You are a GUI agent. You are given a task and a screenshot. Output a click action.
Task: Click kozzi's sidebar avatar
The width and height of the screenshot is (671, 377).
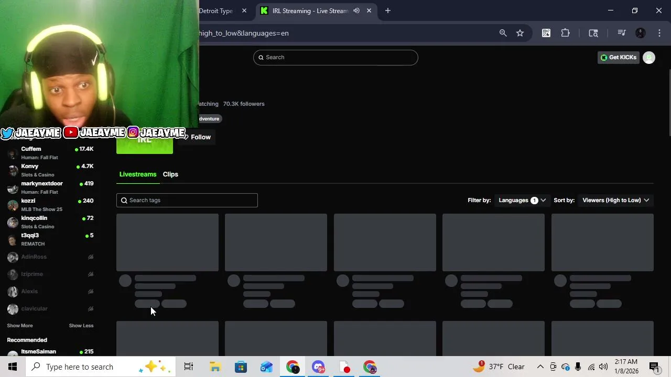(x=13, y=205)
